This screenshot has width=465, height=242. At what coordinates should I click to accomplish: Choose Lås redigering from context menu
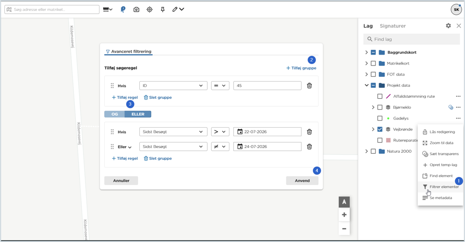click(440, 132)
